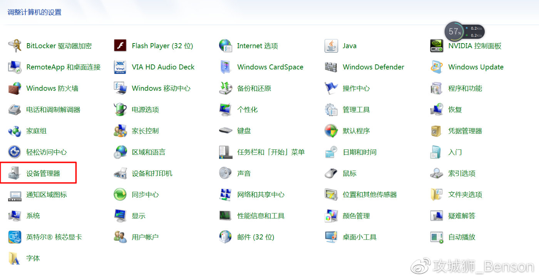Open the 颜色管理 link
539x280 pixels.
pyautogui.click(x=356, y=216)
